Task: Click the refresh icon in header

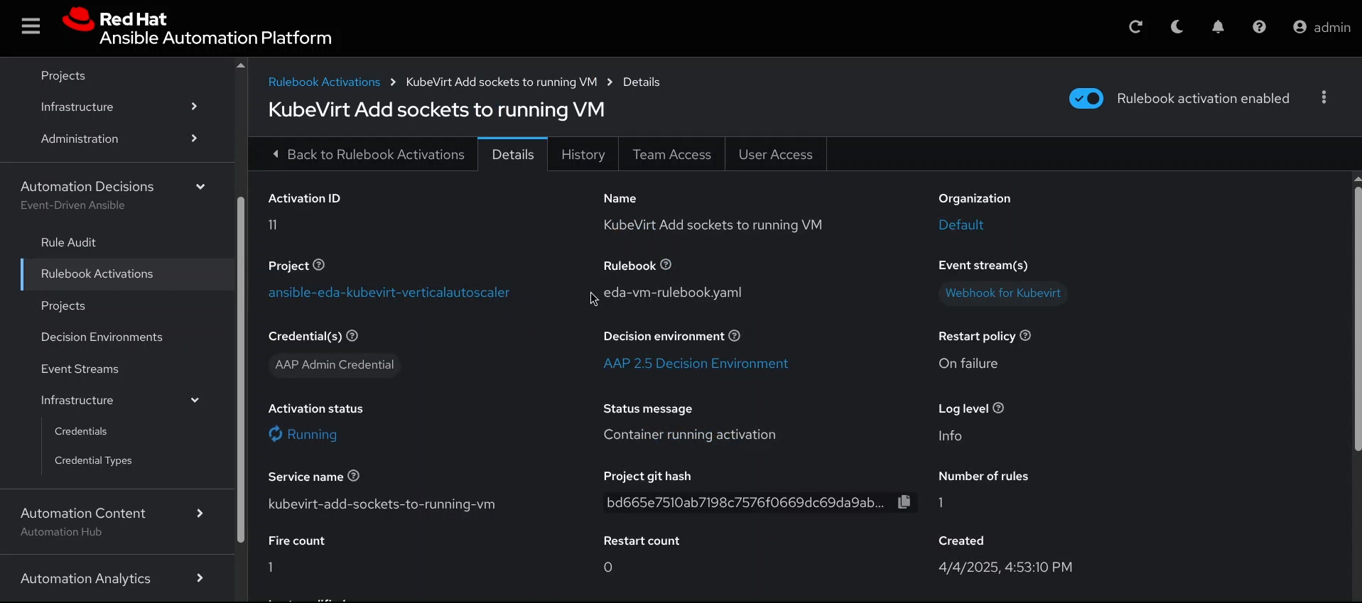Action: click(1135, 27)
